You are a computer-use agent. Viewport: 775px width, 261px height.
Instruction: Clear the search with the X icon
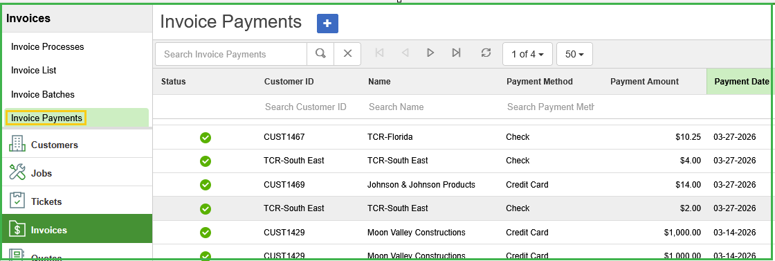click(347, 54)
